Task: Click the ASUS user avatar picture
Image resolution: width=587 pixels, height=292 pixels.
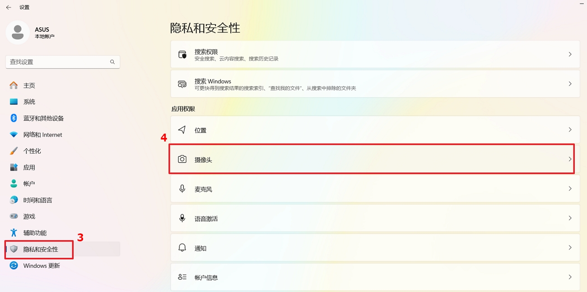Action: (x=18, y=32)
